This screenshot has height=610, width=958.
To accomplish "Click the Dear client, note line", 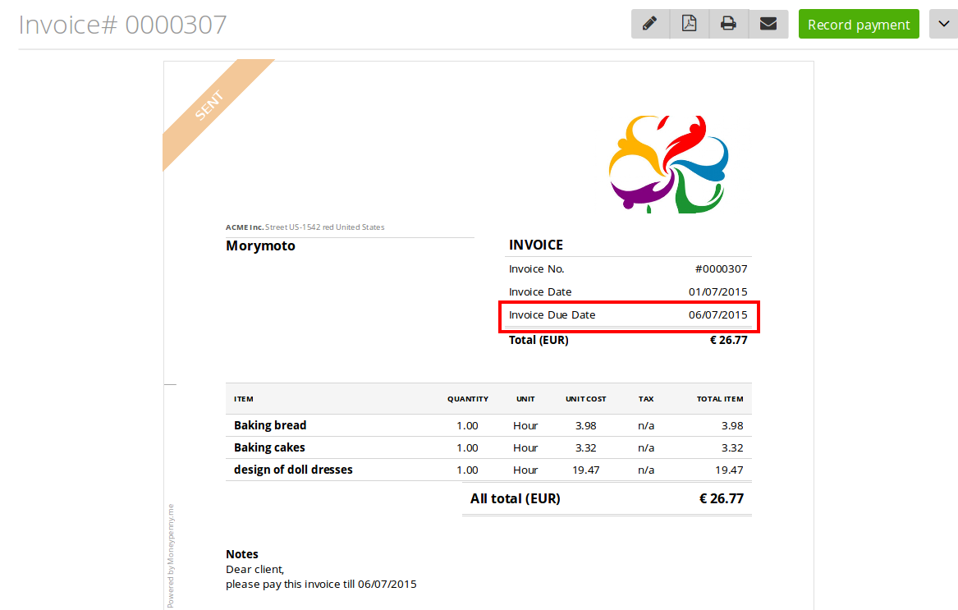I will tap(254, 569).
